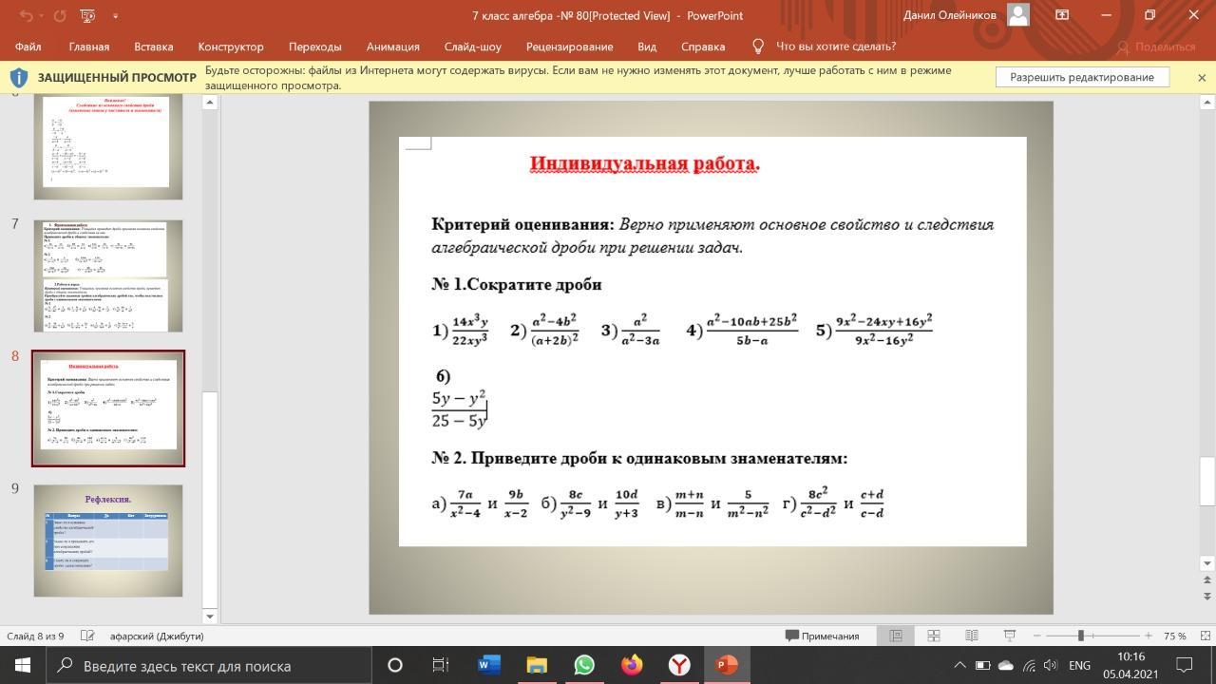Select slide 8 thumbnail

[108, 408]
